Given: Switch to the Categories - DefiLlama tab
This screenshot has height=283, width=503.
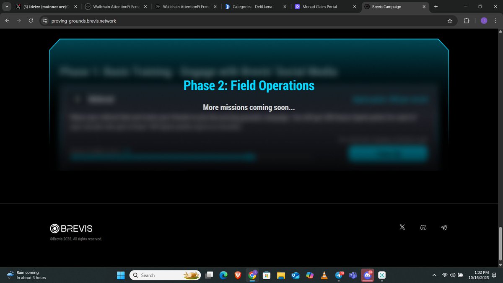Looking at the screenshot, I should point(255,7).
